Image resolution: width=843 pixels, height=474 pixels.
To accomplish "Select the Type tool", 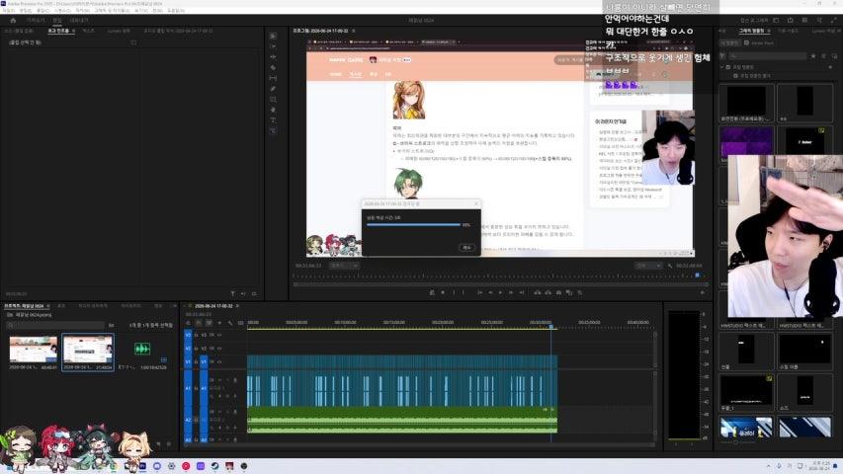I will pyautogui.click(x=273, y=119).
